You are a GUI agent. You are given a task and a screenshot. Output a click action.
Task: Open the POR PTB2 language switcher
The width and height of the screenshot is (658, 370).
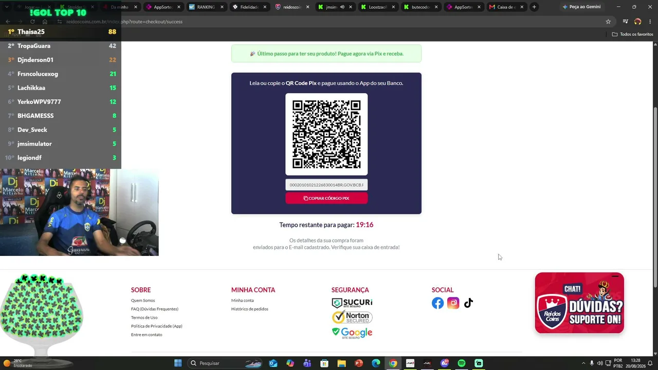[x=618, y=363]
